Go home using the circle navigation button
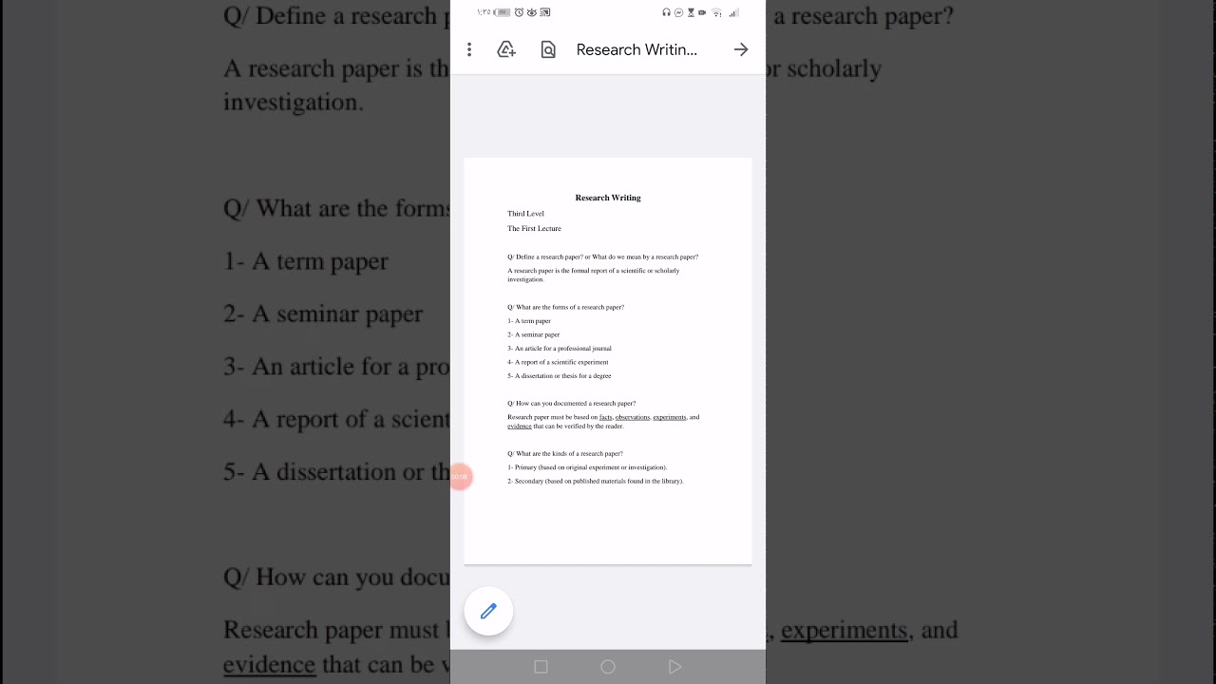The width and height of the screenshot is (1216, 684). 608,667
